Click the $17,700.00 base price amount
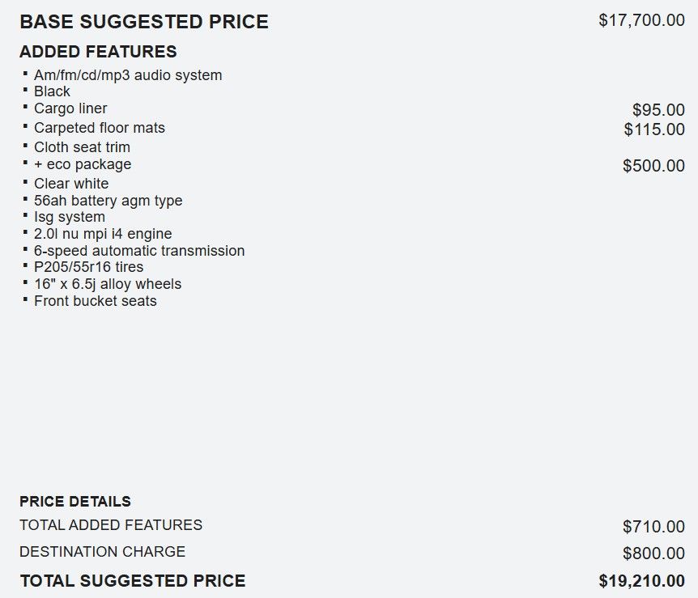The image size is (698, 598). tap(641, 20)
